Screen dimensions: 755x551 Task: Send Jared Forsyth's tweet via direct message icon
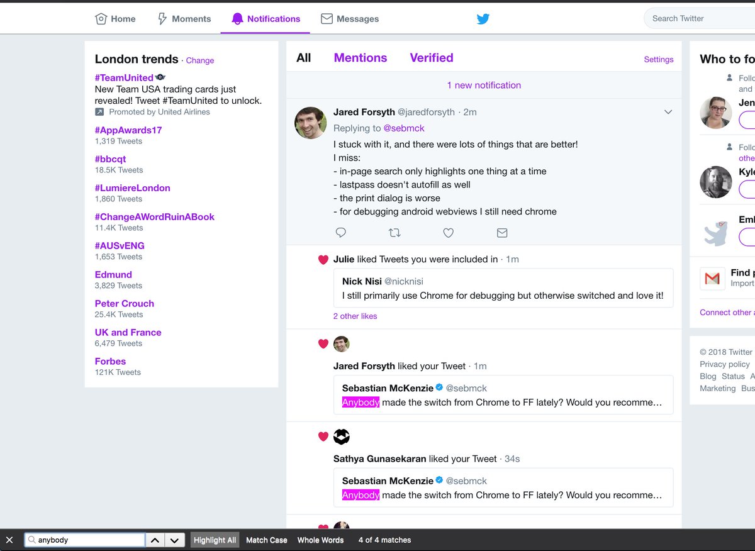pos(502,233)
